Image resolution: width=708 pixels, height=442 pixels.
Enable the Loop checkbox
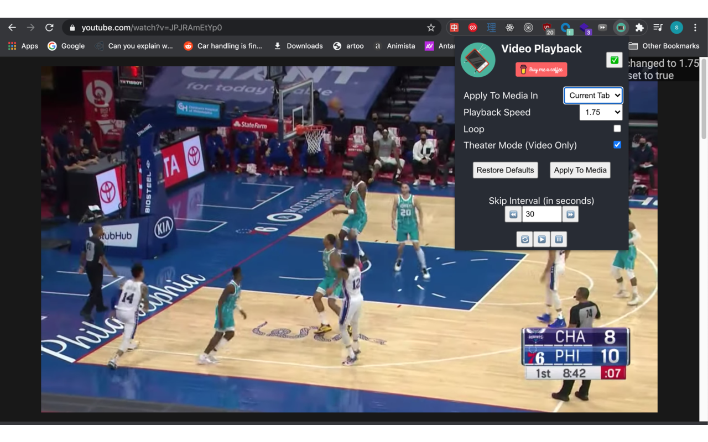pyautogui.click(x=617, y=128)
